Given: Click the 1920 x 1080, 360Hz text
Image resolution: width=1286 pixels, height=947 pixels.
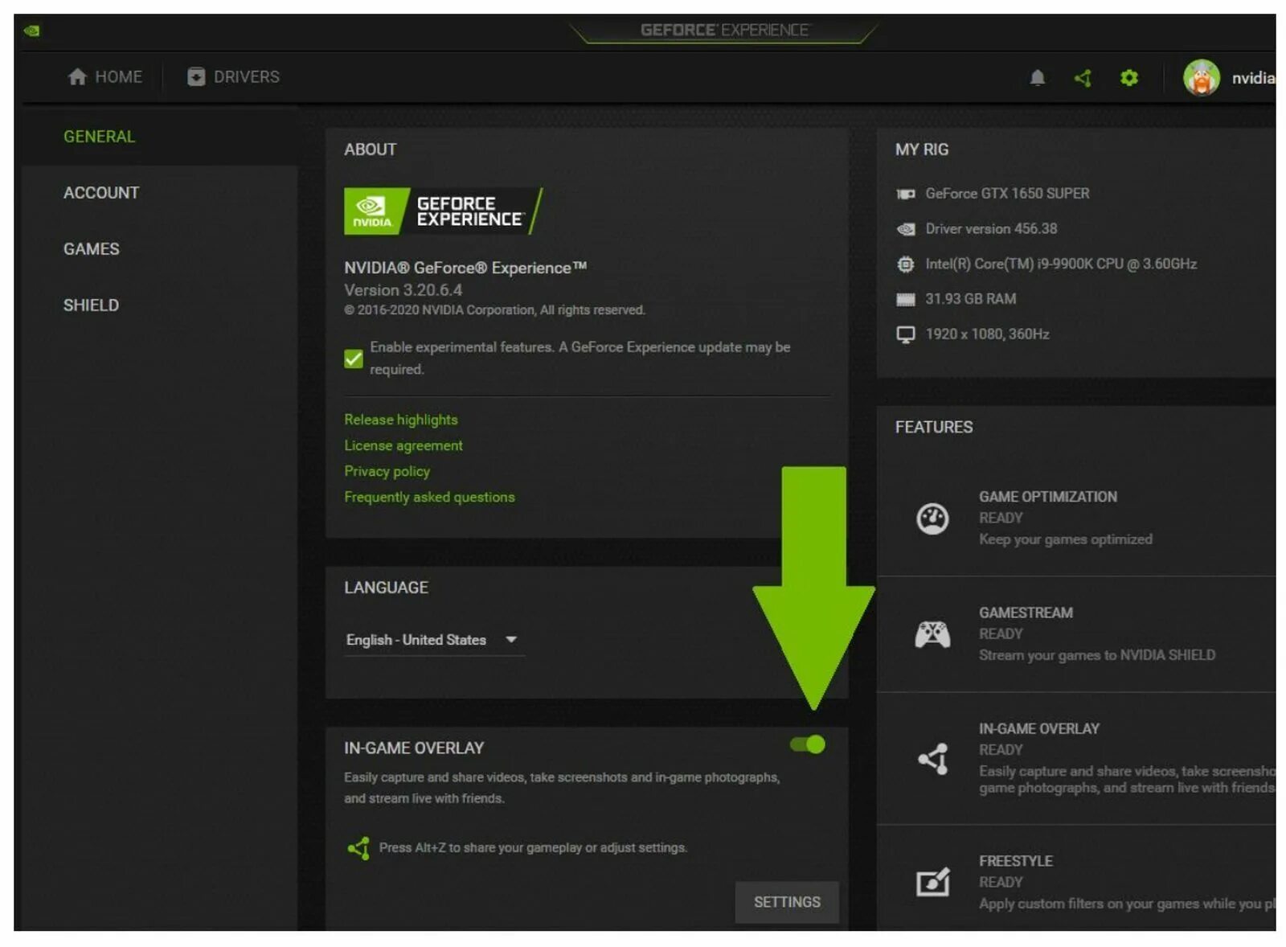Looking at the screenshot, I should 987,334.
